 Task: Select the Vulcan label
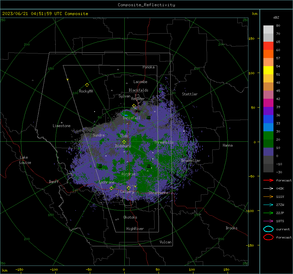click(166, 242)
